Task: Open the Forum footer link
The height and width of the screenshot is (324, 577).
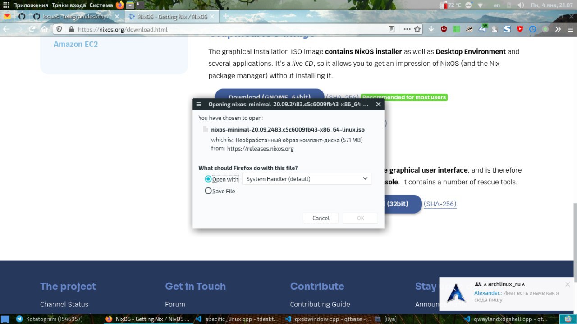Action: [175, 304]
